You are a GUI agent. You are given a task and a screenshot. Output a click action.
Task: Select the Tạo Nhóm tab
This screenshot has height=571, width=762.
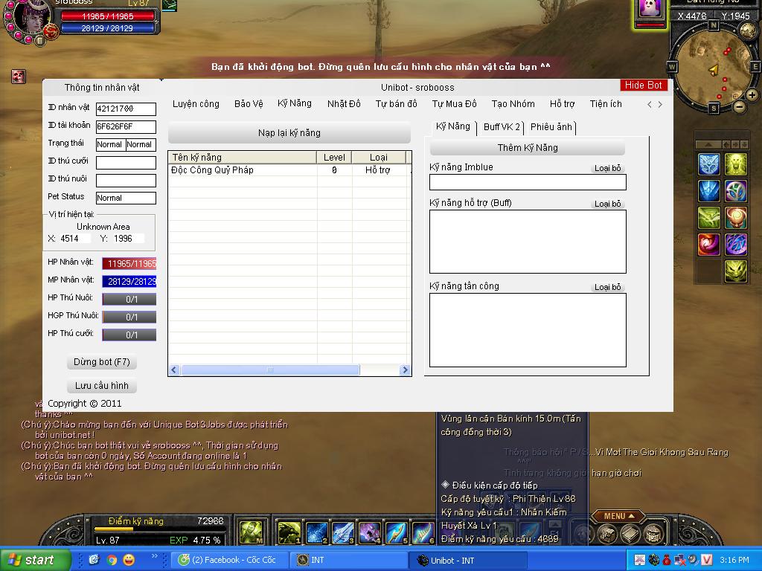pos(513,104)
